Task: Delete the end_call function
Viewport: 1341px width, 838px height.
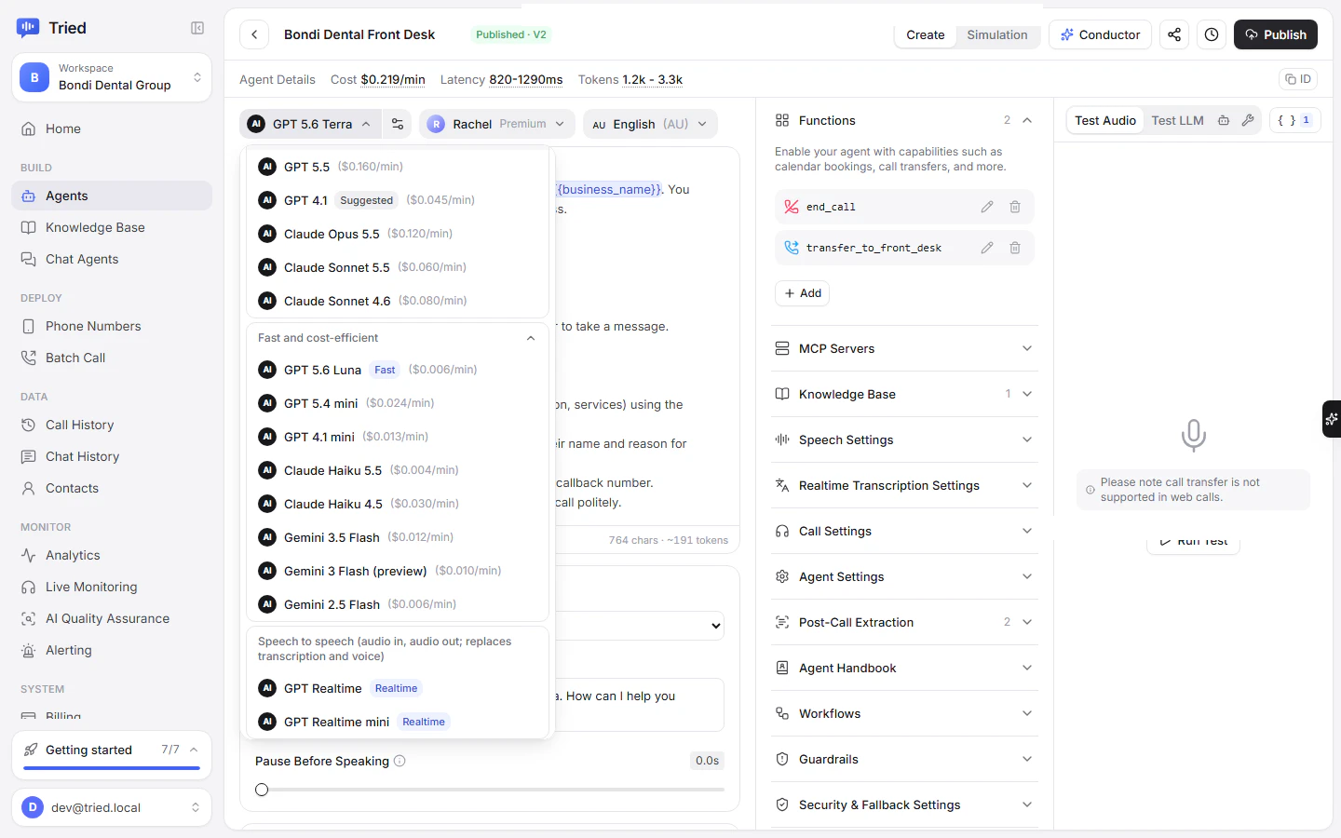Action: pyautogui.click(x=1015, y=207)
